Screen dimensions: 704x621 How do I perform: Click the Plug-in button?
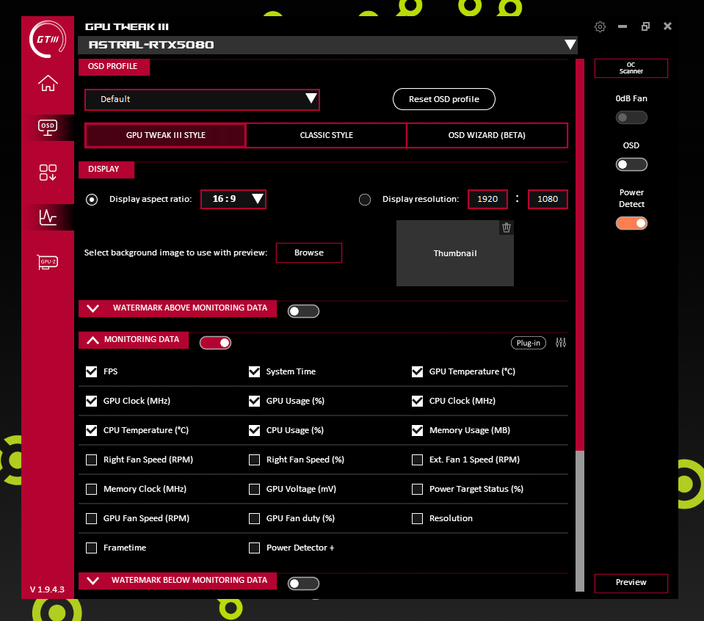pyautogui.click(x=529, y=343)
